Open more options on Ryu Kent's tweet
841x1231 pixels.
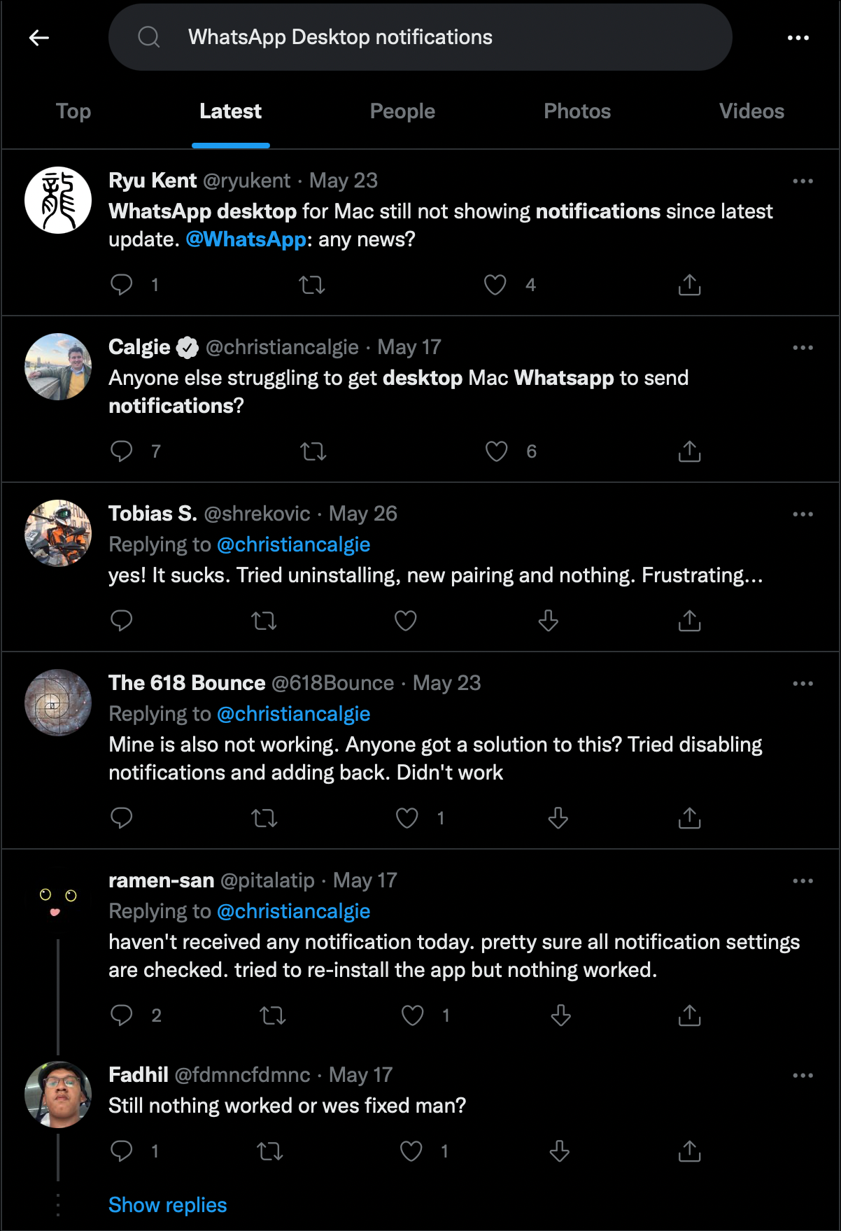[x=803, y=181]
